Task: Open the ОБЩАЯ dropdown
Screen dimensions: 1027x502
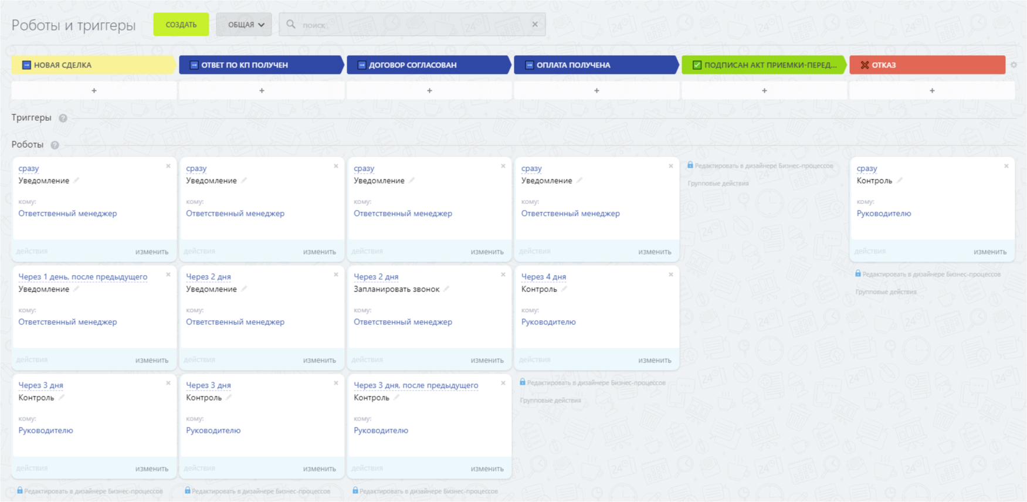Action: coord(244,25)
